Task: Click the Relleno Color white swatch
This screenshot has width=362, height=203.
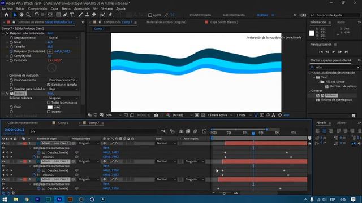Action: pos(50,107)
